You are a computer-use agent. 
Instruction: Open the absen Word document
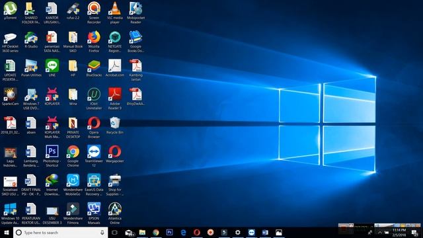point(31,126)
